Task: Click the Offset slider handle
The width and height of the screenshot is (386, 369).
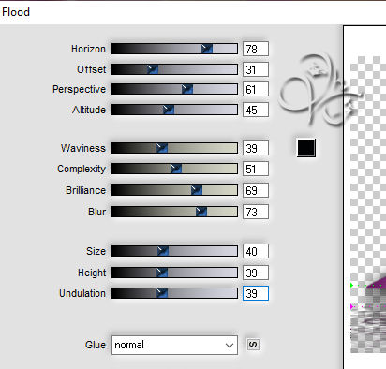Action: [153, 69]
